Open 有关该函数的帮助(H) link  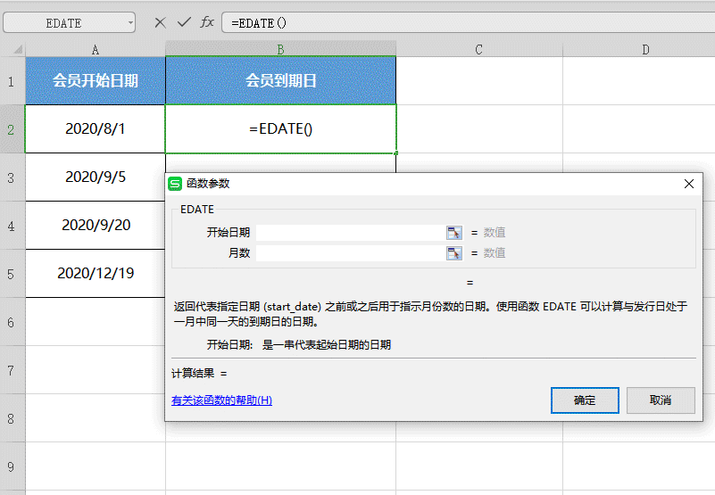221,400
